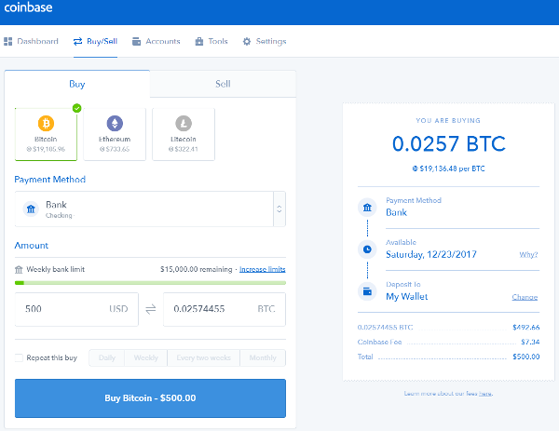Open the Dashboard menu item

(x=31, y=41)
